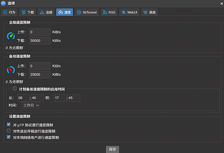
Task: Click the global download limit field showing 35000
Action: click(40, 41)
